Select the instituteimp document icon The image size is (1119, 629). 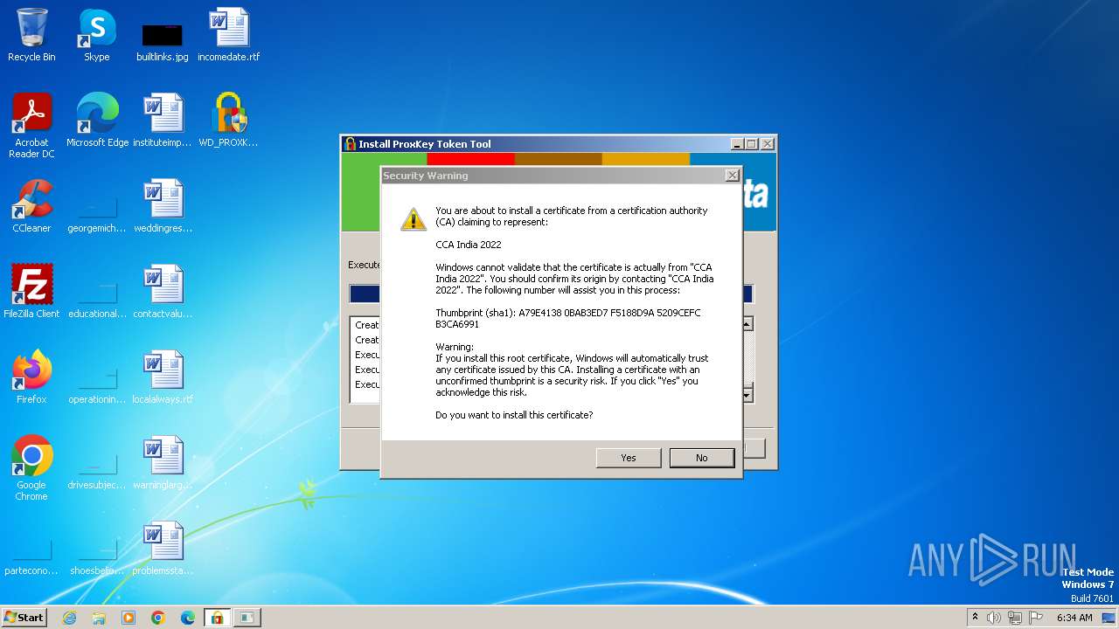163,121
